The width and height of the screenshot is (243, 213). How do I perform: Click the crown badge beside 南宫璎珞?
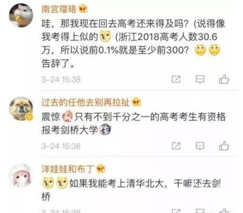[83, 9]
